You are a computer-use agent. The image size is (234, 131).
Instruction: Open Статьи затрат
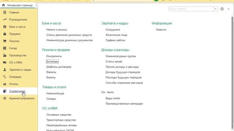114,61
